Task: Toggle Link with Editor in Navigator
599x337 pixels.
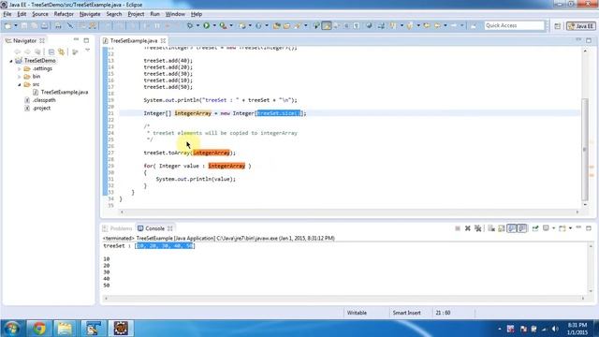Action: tap(61, 51)
